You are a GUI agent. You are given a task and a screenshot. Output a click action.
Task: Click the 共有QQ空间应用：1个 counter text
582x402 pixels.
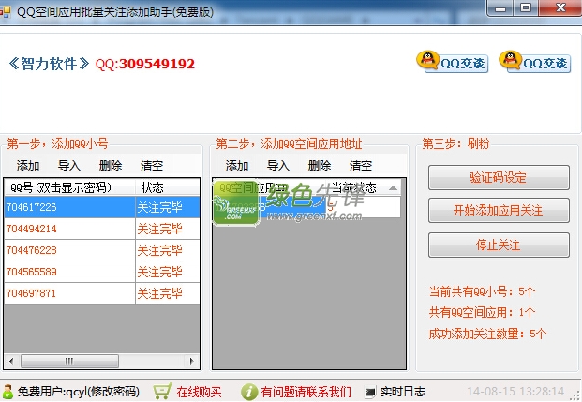(x=482, y=312)
